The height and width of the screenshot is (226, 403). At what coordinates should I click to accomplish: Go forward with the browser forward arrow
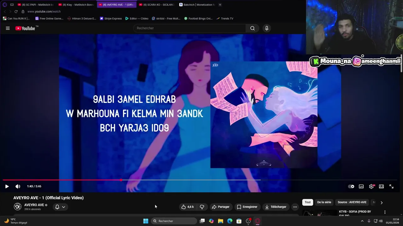(x=10, y=12)
